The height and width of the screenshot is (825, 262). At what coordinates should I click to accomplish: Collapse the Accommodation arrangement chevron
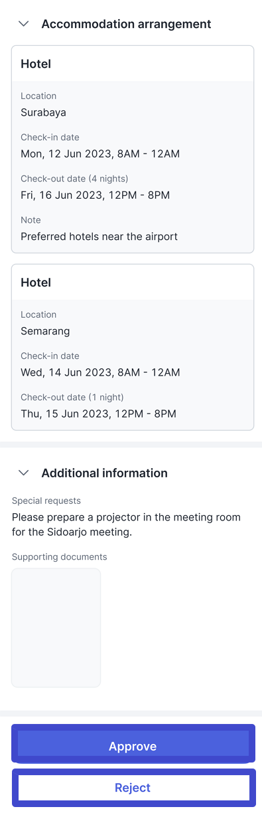click(x=24, y=24)
